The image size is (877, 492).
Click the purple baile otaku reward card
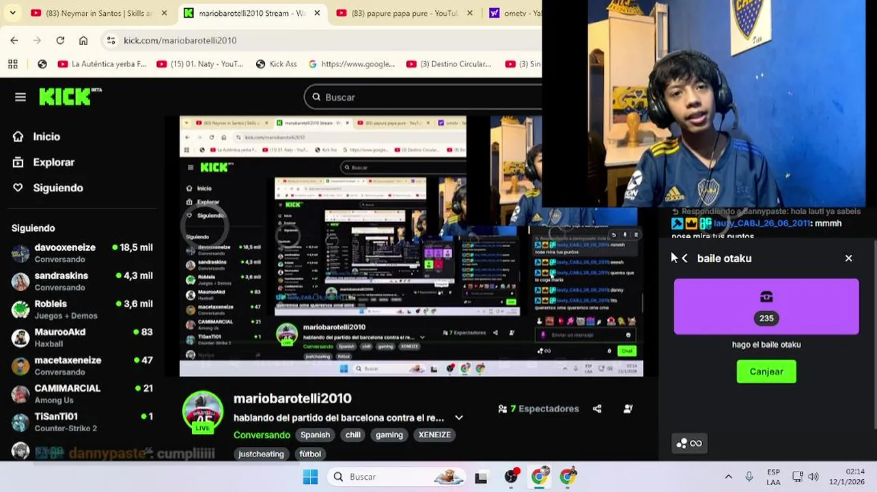[766, 307]
